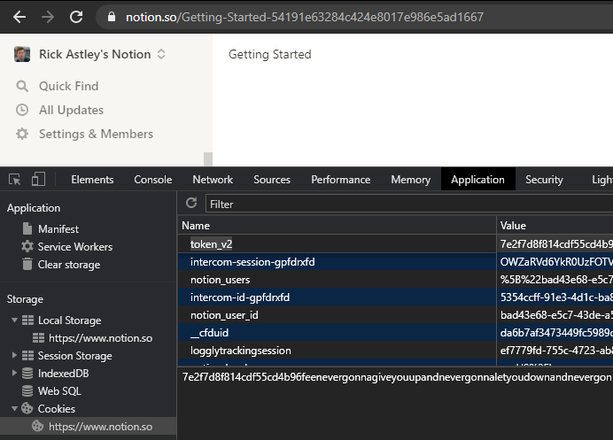Toggle the device toolbar icon
Image resolution: width=613 pixels, height=440 pixels.
point(38,180)
